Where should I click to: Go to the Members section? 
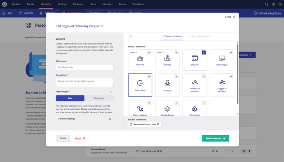107,4
